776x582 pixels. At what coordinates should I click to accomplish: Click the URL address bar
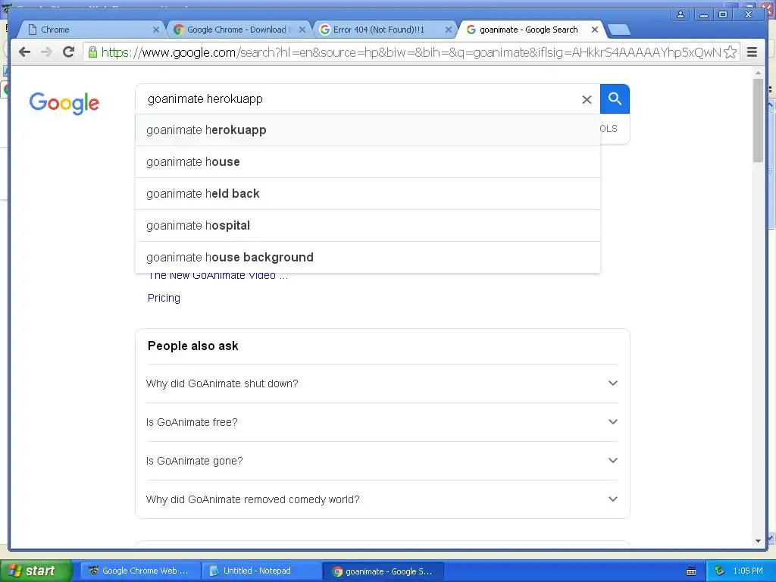[x=411, y=52]
